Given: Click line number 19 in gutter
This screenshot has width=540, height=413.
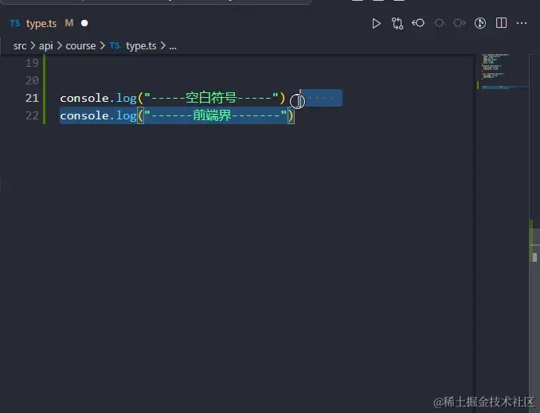Looking at the screenshot, I should tap(32, 63).
